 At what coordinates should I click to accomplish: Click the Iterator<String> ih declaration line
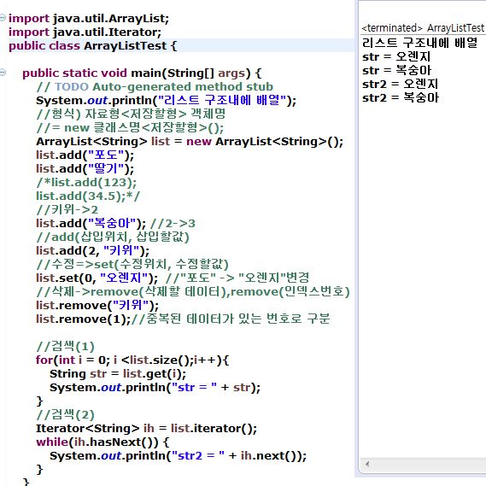tap(146, 429)
